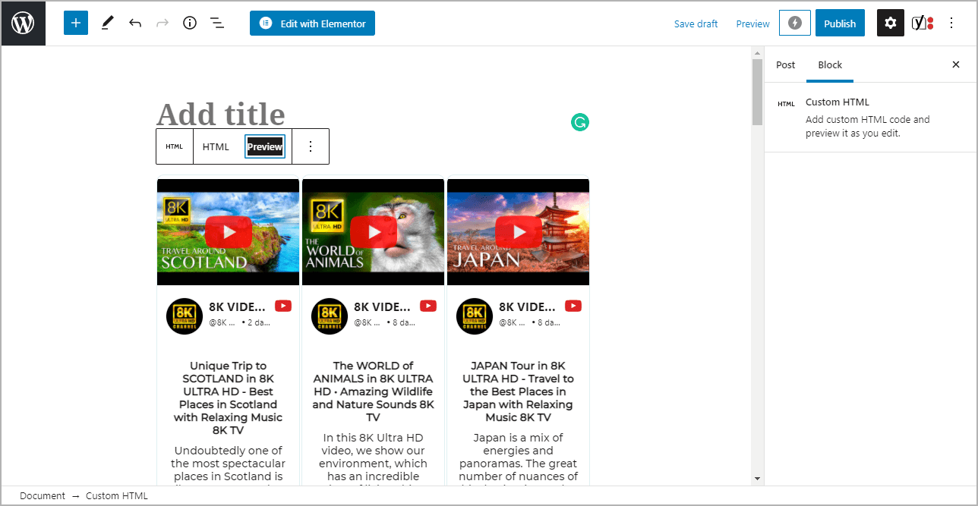Switch block to HTML code view
The height and width of the screenshot is (506, 978).
[216, 146]
